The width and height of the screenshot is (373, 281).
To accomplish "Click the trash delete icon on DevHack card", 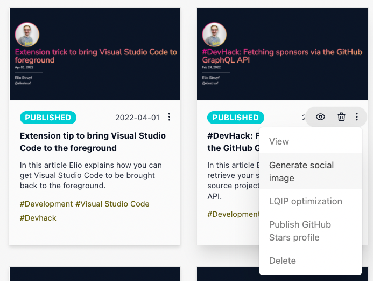I will 341,117.
